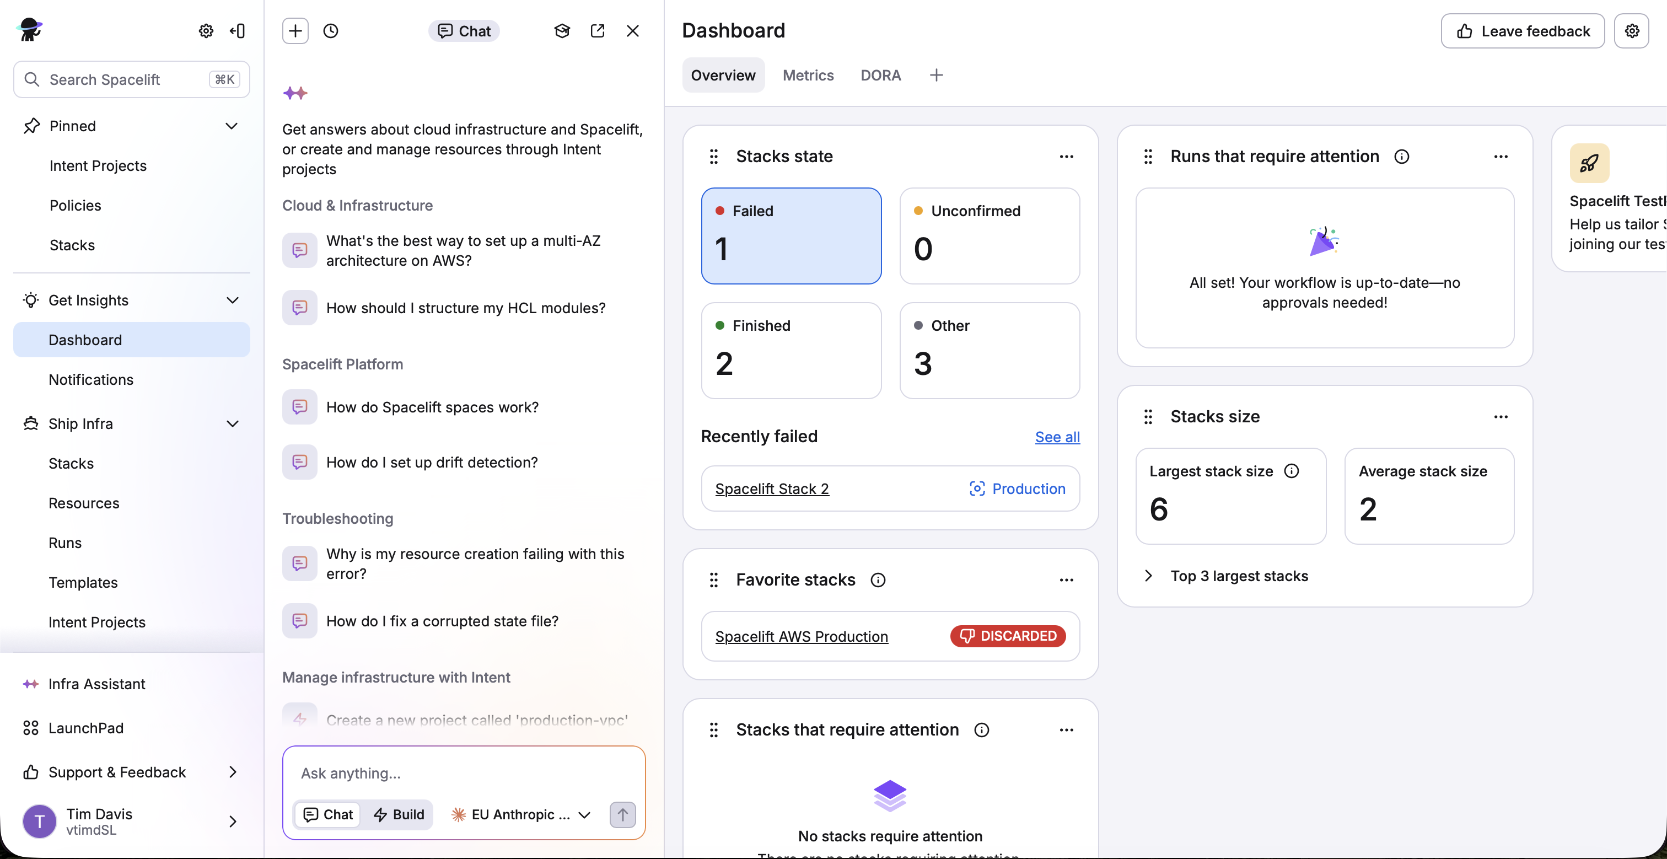Open Runs that require attention options menu
Image resolution: width=1667 pixels, height=859 pixels.
[x=1501, y=157]
